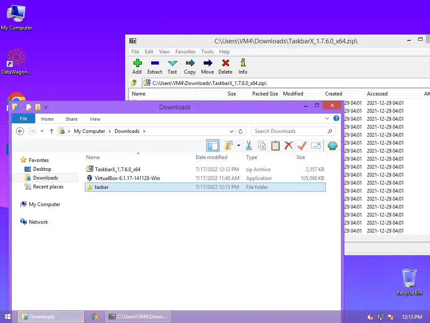The height and width of the screenshot is (323, 430).
Task: Sort 7-Zip list by Packed Size
Action: click(x=265, y=94)
